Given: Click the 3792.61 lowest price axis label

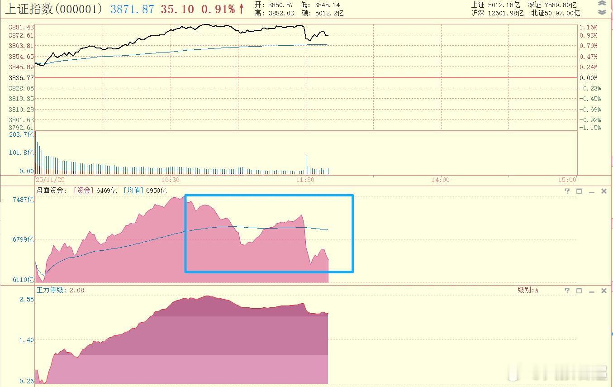Looking at the screenshot, I should click(21, 128).
